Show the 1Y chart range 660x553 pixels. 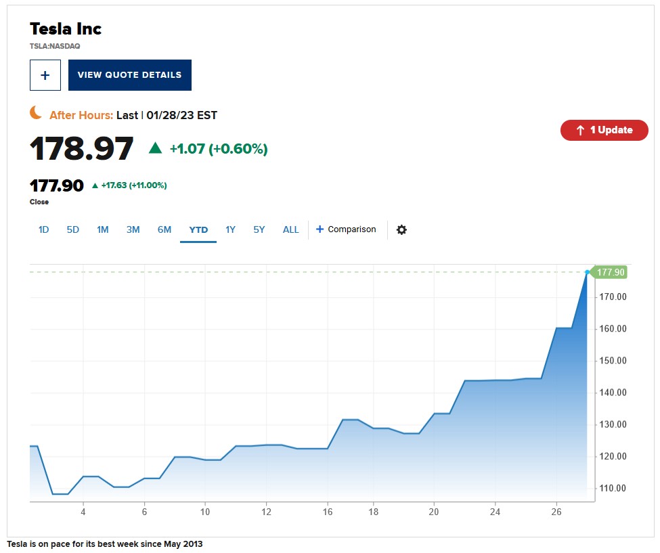[x=230, y=229]
